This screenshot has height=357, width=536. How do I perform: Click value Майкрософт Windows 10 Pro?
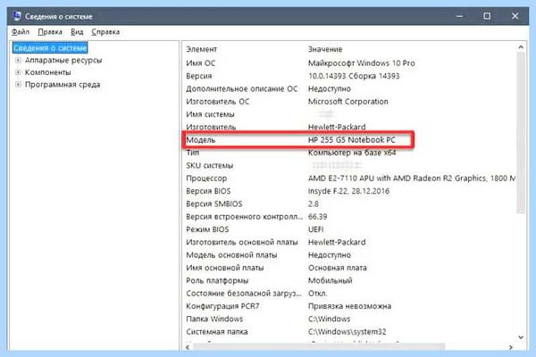(361, 63)
